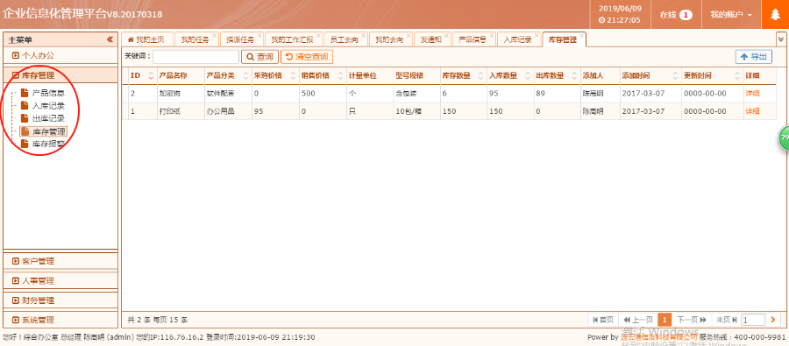This screenshot has height=346, width=789.
Task: Close the 产品信息 tab
Action: coord(492,36)
